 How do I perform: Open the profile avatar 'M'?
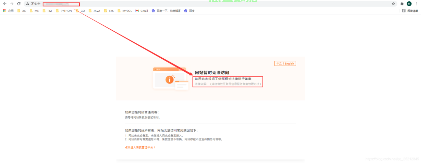click(409, 4)
